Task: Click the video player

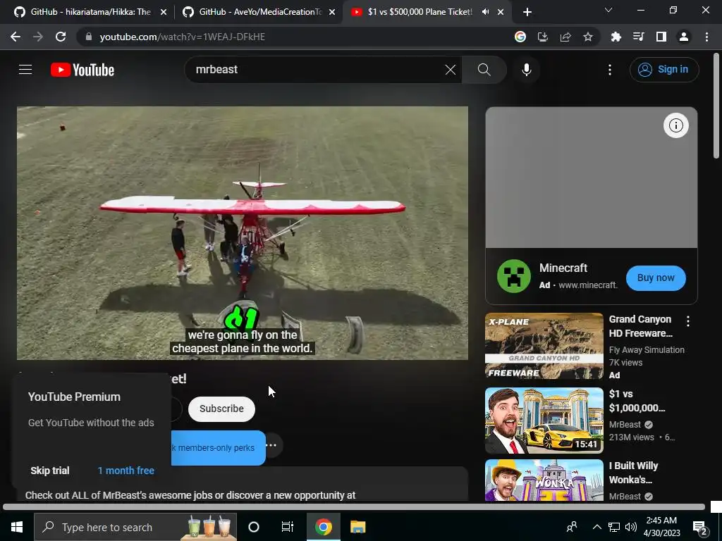Action: (243, 232)
